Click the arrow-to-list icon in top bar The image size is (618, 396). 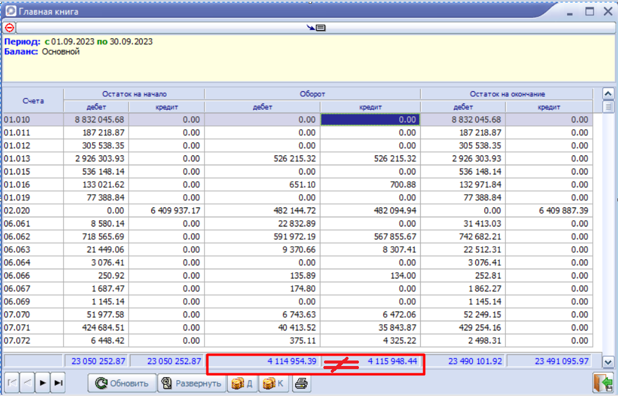pos(316,28)
